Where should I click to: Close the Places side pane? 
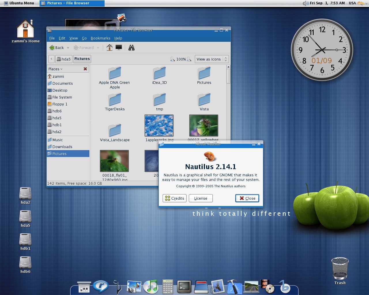(x=85, y=69)
